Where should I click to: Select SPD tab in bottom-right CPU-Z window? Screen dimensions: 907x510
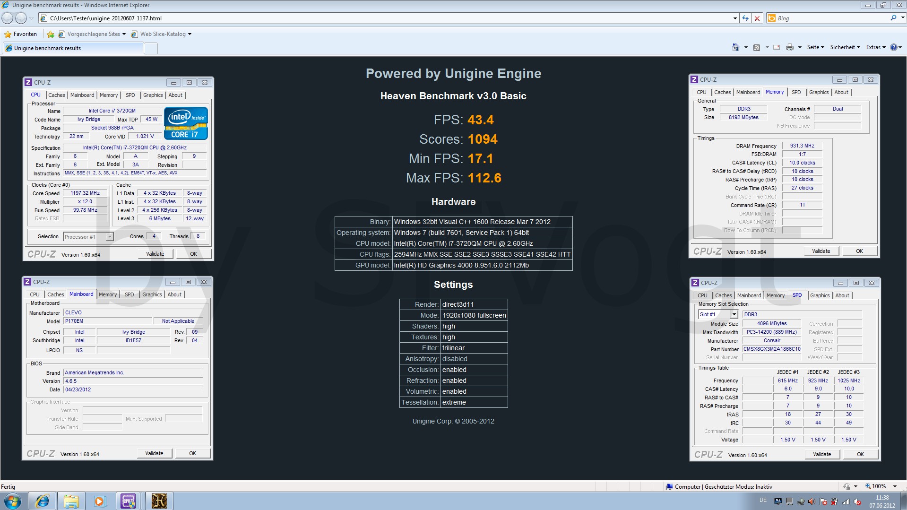coord(797,295)
